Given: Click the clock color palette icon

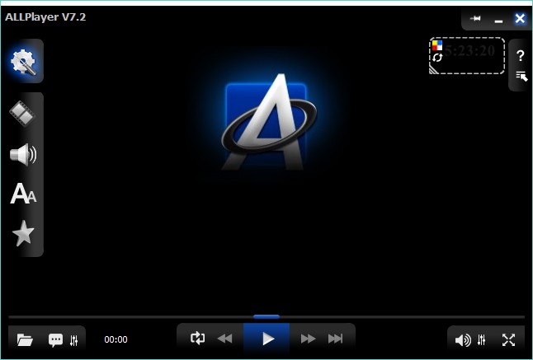Looking at the screenshot, I should tap(437, 45).
